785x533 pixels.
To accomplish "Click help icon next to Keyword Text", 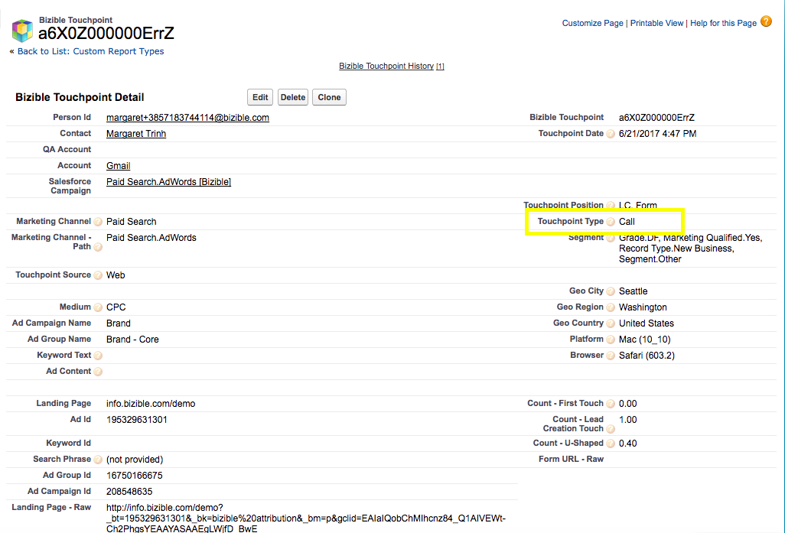I will click(x=98, y=356).
